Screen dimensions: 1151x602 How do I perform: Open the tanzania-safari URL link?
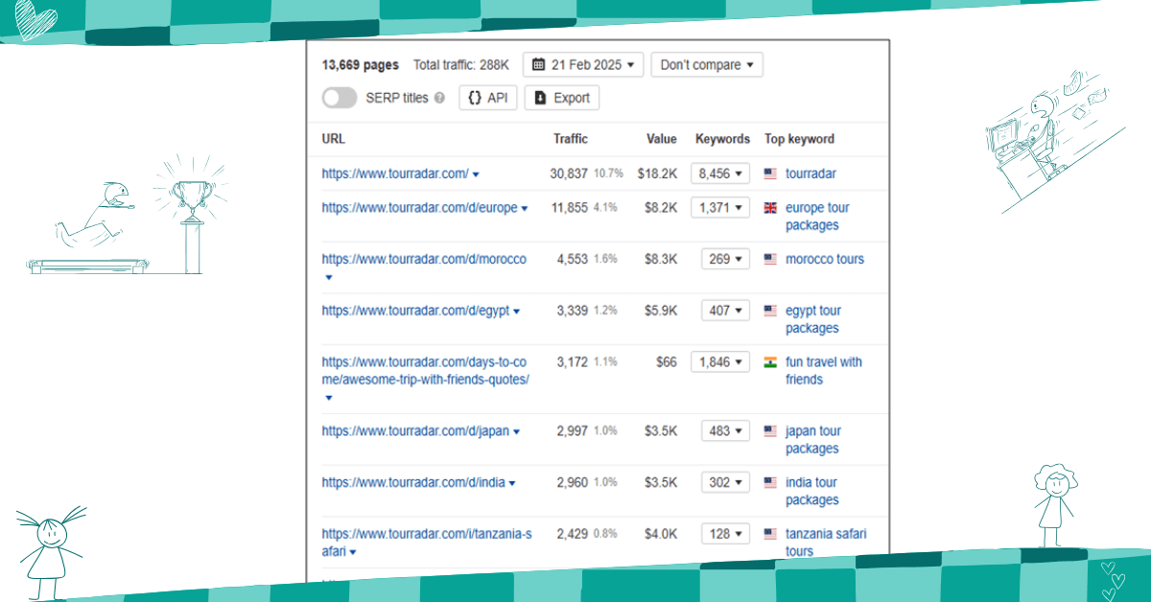tap(427, 543)
